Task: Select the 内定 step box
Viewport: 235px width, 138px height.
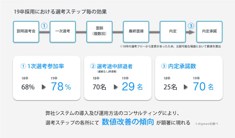Action: 173,32
